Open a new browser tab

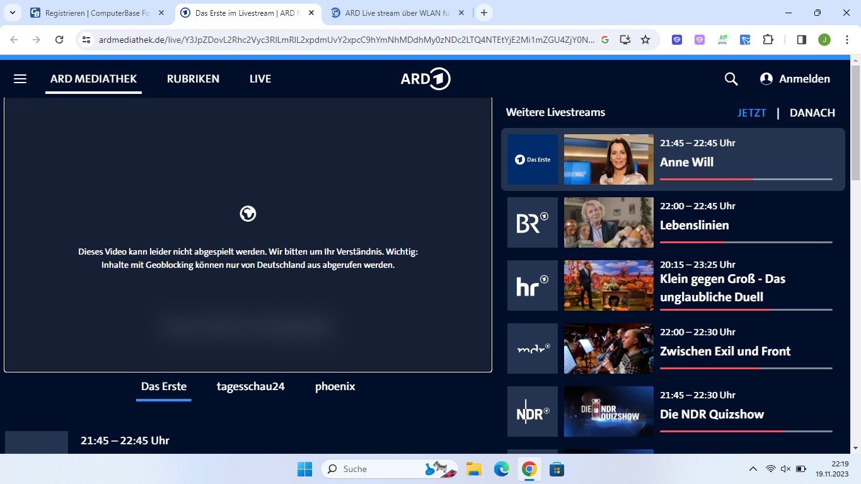point(484,13)
